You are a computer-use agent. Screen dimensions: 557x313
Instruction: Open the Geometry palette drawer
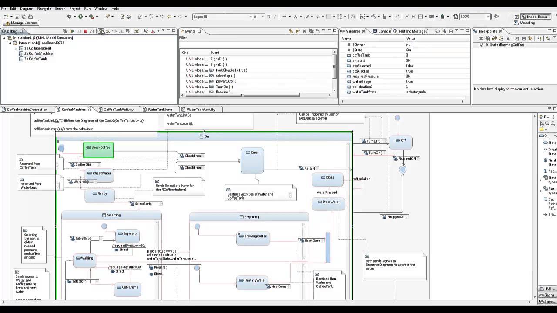point(547,295)
